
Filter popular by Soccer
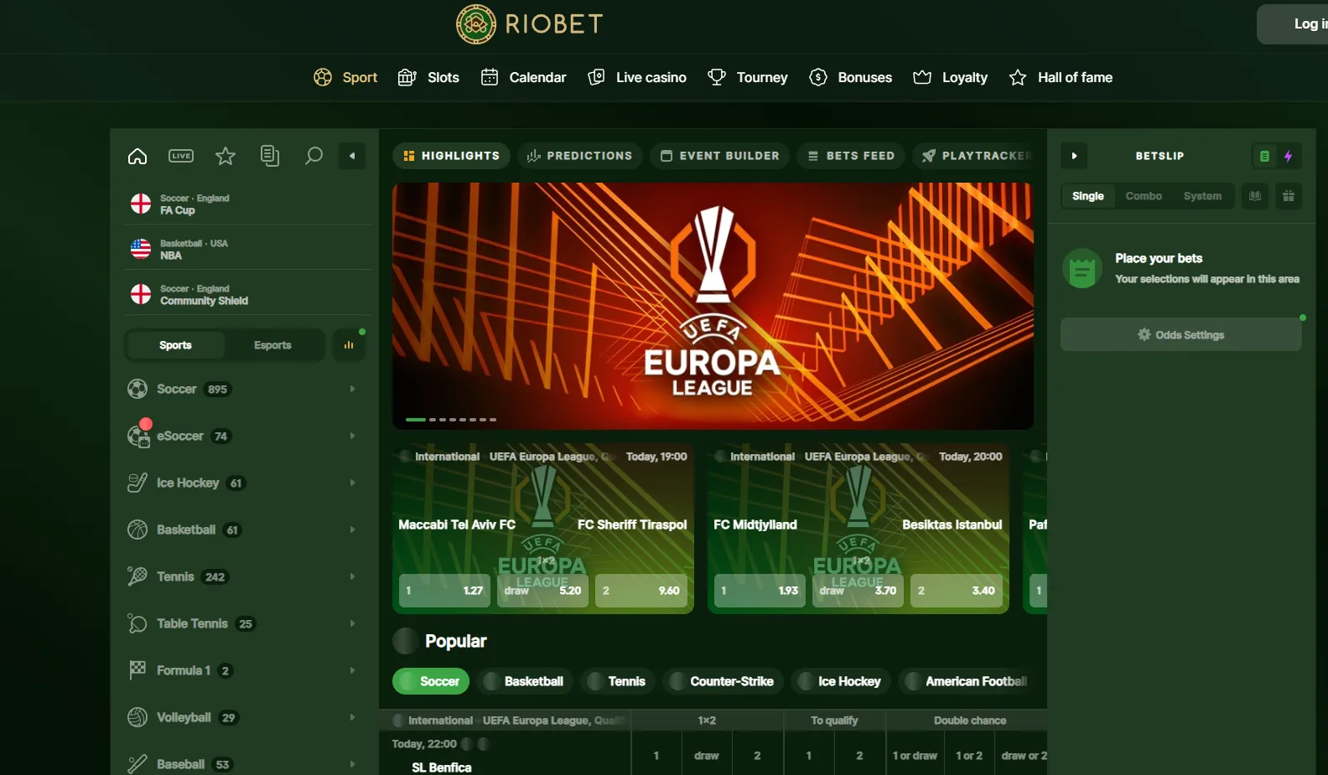click(x=431, y=681)
